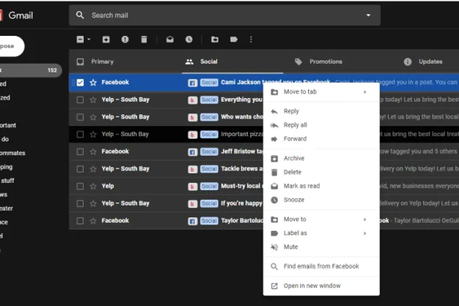Check the Important pizza Yelp email checkbox
The height and width of the screenshot is (306, 459).
80,135
